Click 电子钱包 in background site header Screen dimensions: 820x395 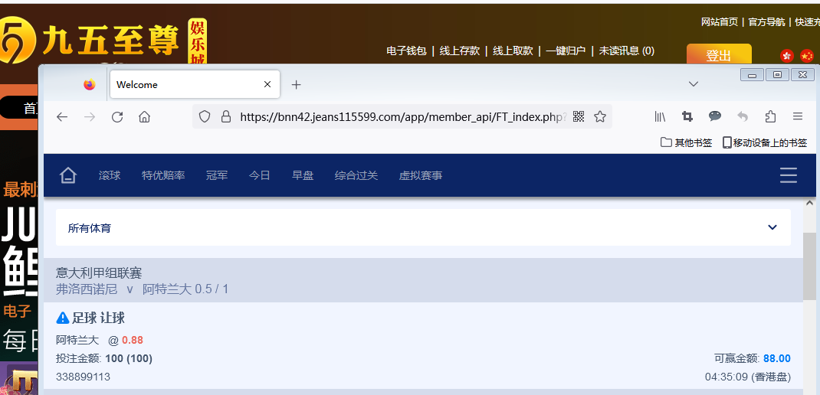(x=406, y=51)
